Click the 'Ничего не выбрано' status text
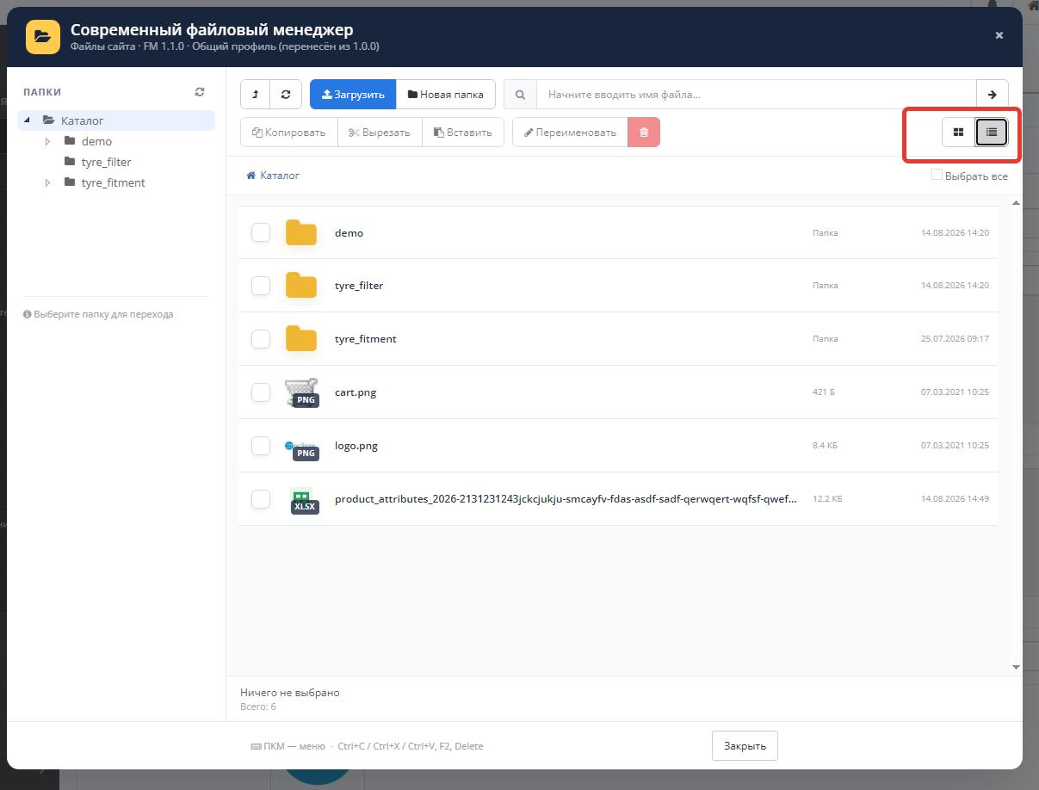This screenshot has width=1039, height=790. [290, 693]
